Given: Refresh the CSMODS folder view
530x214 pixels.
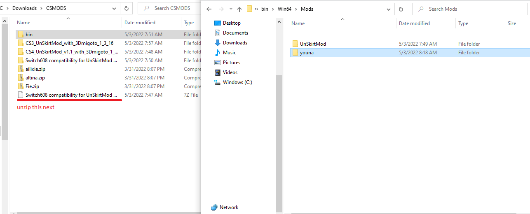Looking at the screenshot, I should point(126,8).
